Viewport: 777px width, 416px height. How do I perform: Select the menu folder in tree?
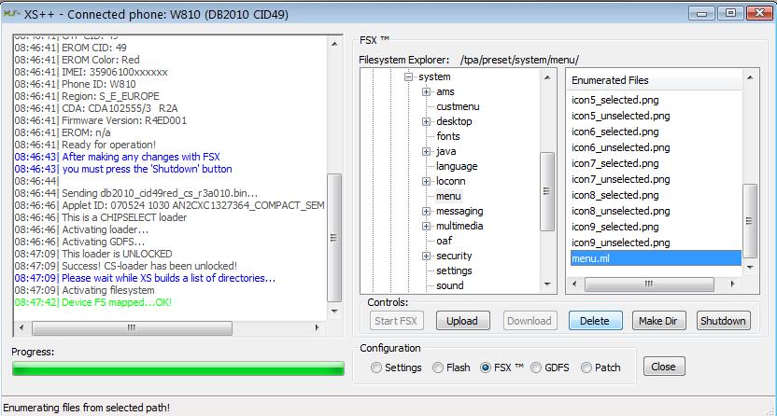tap(448, 196)
